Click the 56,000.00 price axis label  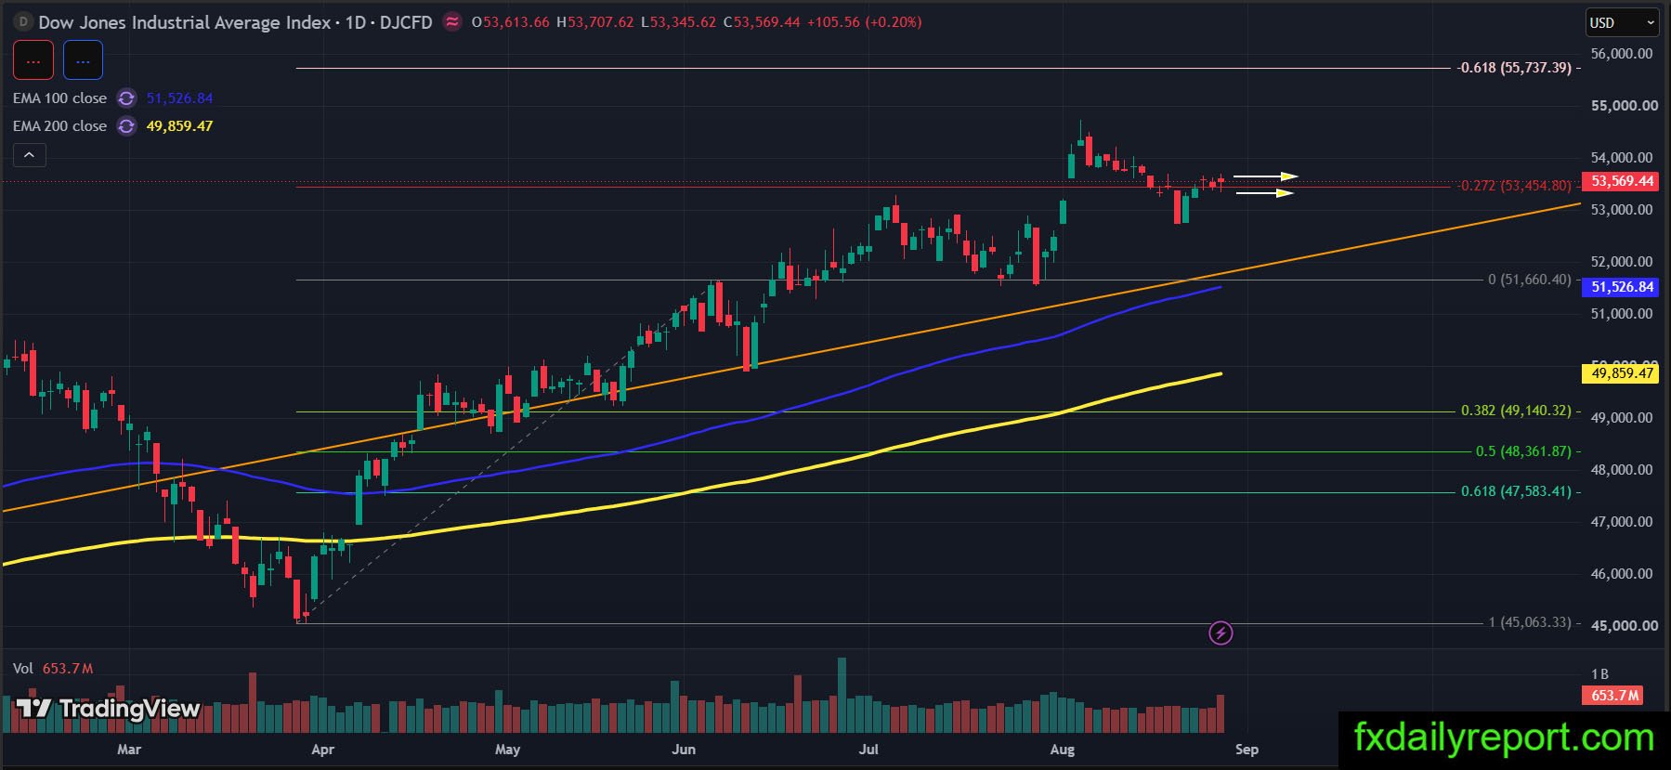click(x=1622, y=54)
